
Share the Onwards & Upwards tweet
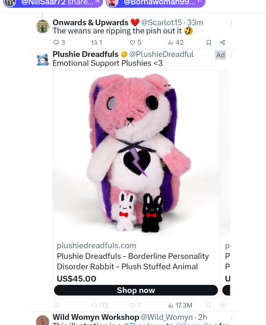pos(223,42)
